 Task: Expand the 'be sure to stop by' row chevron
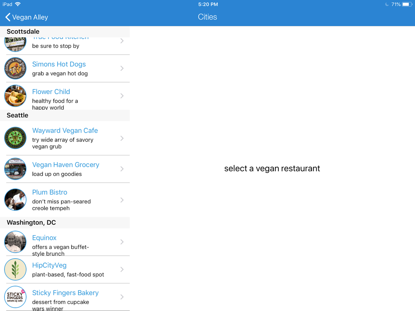[x=122, y=41]
